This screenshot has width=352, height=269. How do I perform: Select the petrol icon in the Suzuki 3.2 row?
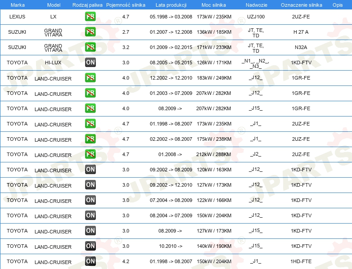coord(90,47)
